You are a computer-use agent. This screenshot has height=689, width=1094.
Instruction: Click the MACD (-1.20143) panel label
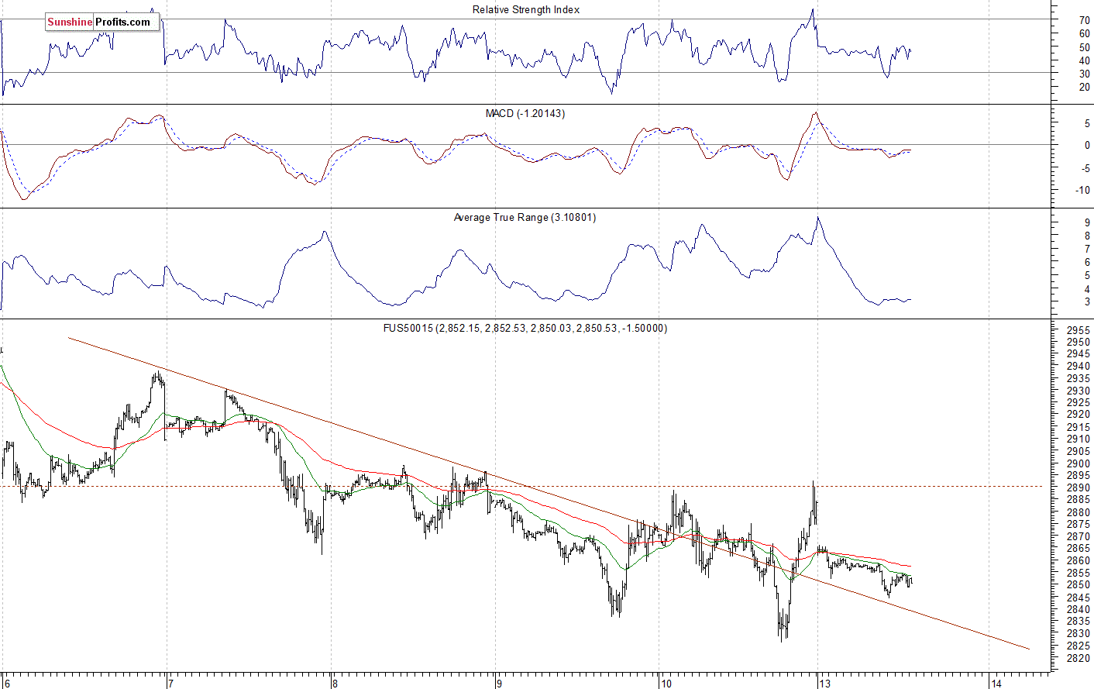525,114
